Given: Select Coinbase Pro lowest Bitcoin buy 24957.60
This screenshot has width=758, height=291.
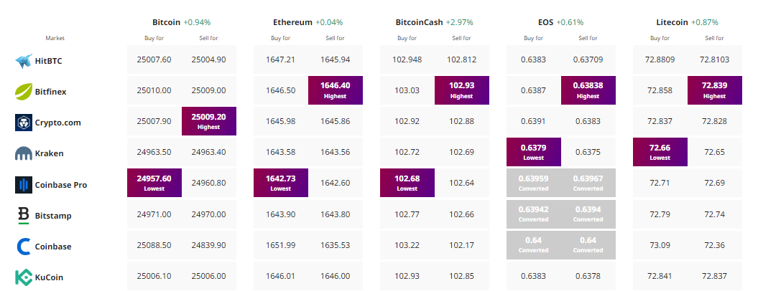Looking at the screenshot, I should [154, 183].
